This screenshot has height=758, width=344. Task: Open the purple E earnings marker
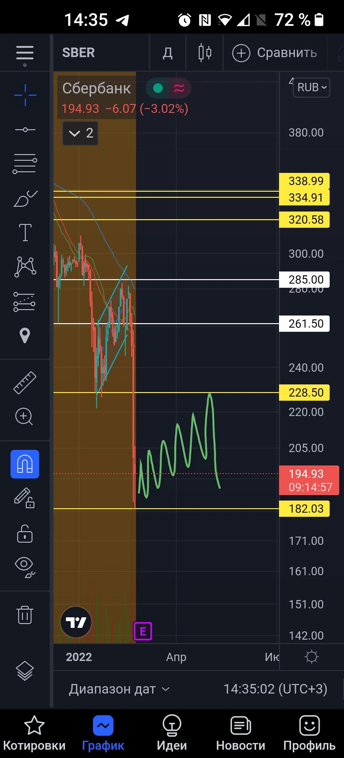143,631
